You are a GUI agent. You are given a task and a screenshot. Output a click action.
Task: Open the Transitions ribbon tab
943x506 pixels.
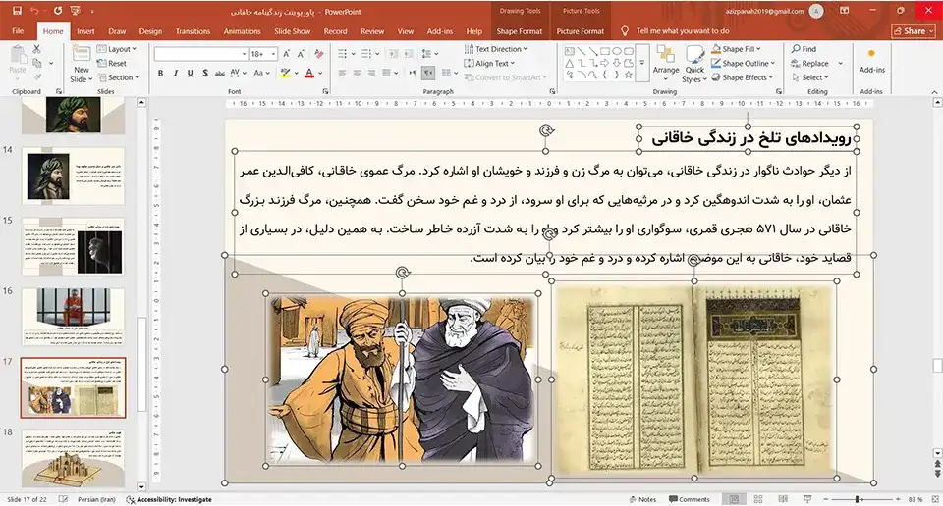pos(193,31)
